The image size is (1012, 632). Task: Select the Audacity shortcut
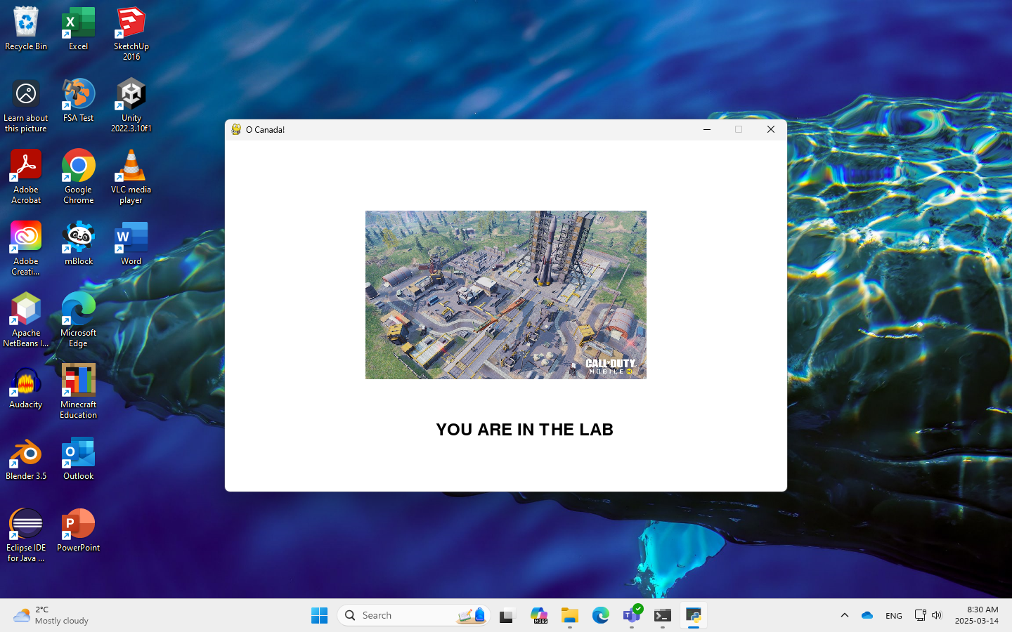point(26,387)
